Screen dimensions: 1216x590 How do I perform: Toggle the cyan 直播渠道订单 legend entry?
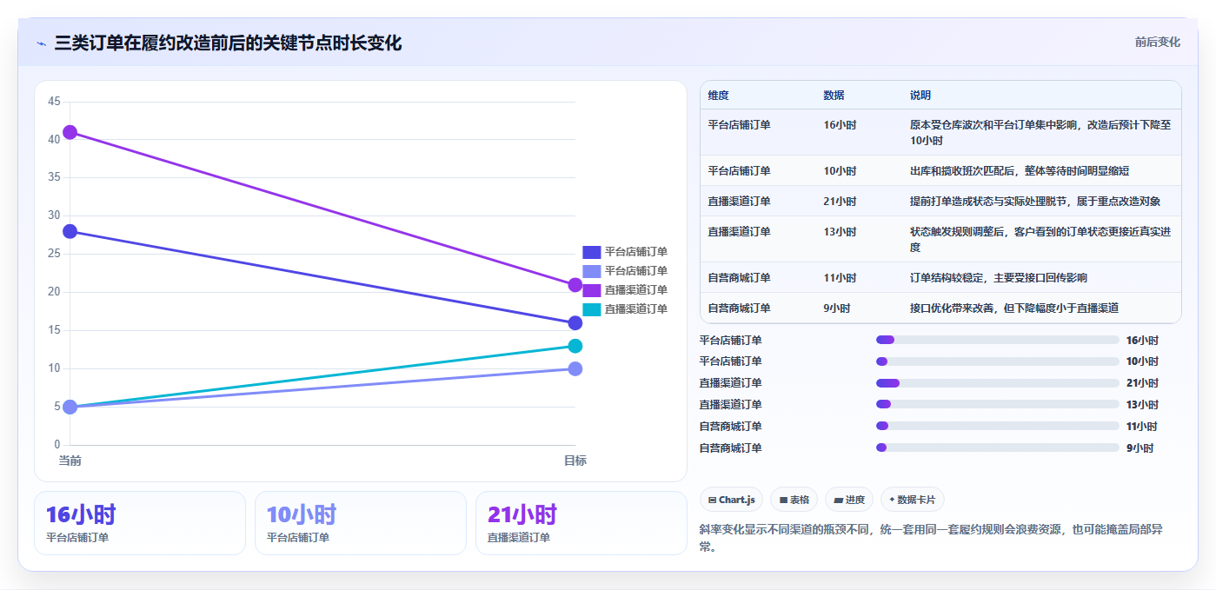coord(625,309)
